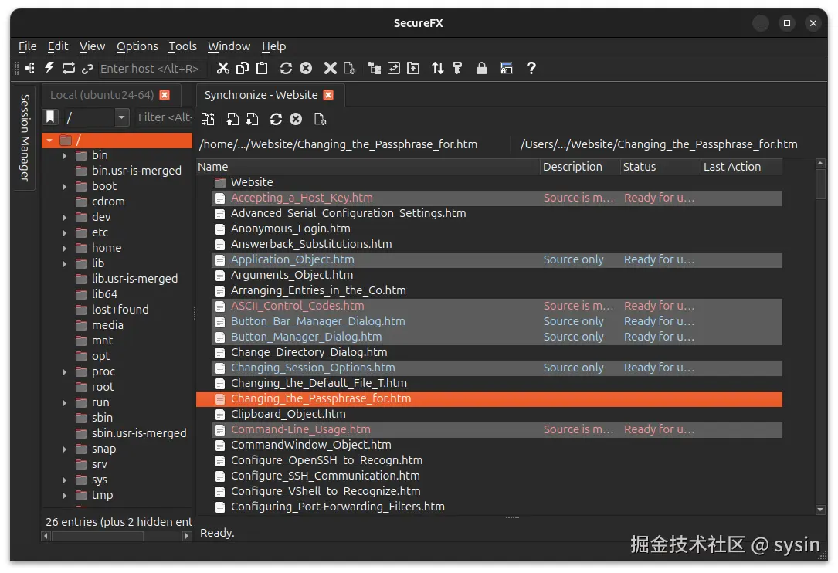Open the path dropdown next to the bookmark
The width and height of the screenshot is (838, 573).
pyautogui.click(x=122, y=118)
